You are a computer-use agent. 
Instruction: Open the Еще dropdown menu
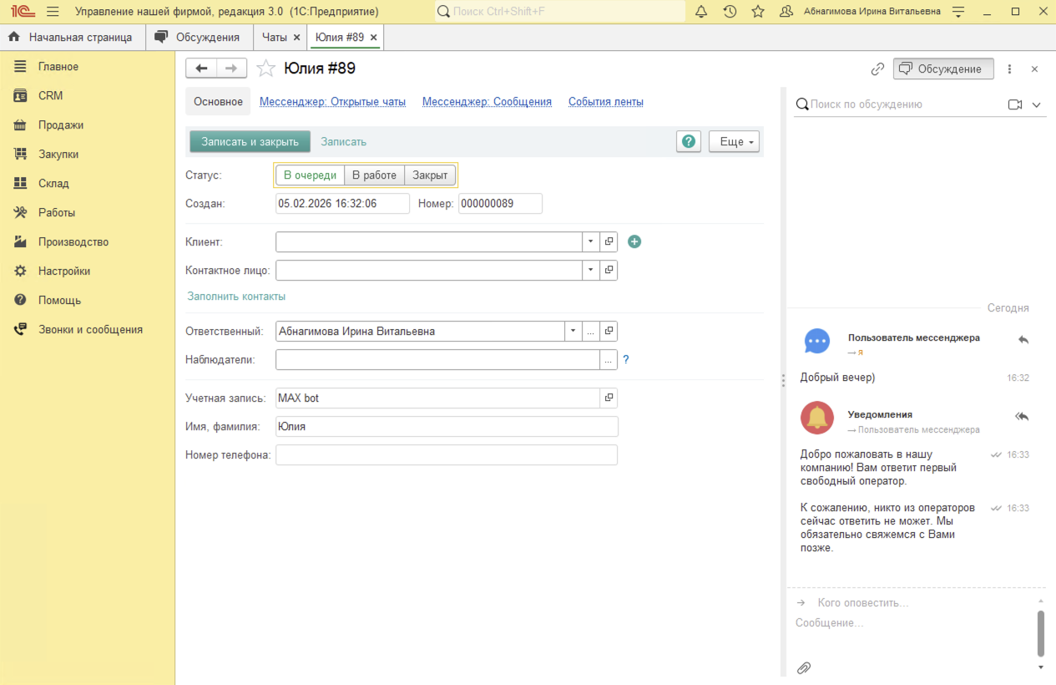734,141
